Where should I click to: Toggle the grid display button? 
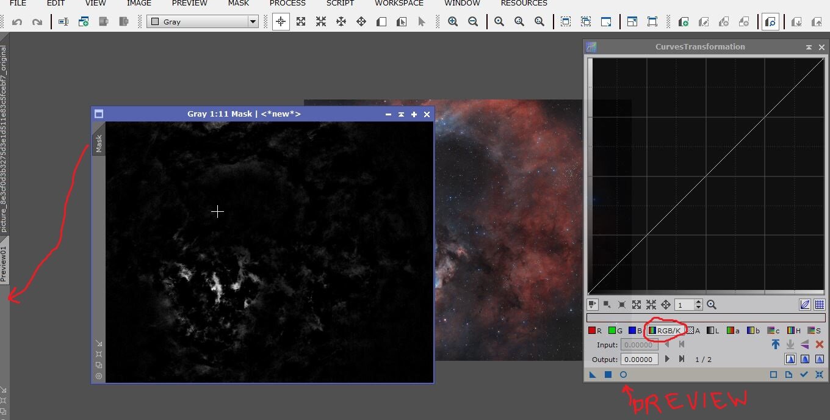coord(820,305)
